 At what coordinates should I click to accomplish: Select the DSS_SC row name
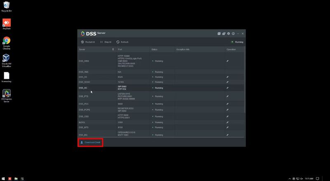pos(83,88)
